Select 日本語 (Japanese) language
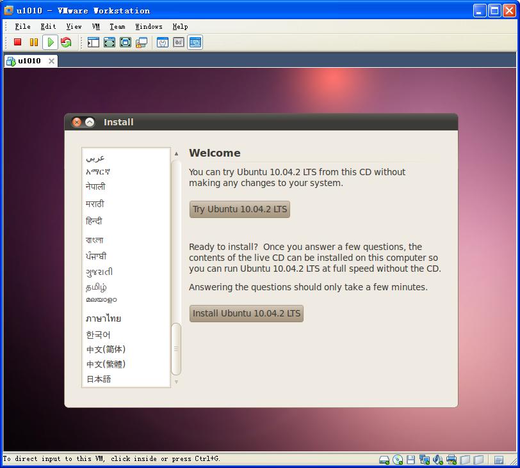Screen dimensions: 520x468 [126, 379]
